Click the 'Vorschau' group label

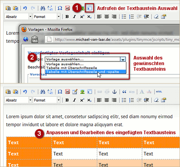(x=38, y=74)
